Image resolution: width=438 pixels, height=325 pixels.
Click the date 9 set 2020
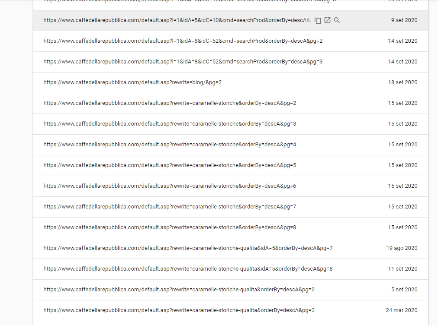404,20
